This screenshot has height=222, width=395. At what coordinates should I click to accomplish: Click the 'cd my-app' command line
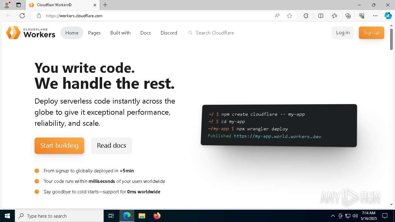pyautogui.click(x=227, y=121)
